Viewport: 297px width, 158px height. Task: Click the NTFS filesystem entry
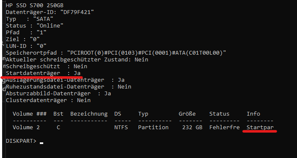(x=121, y=128)
